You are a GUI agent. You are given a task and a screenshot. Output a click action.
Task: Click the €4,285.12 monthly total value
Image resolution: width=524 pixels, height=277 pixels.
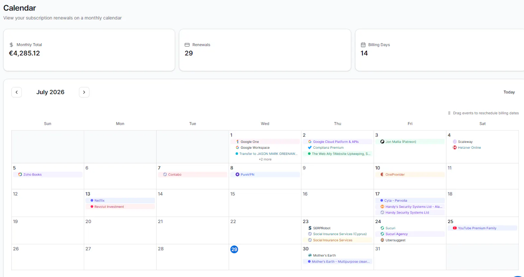[x=25, y=53]
